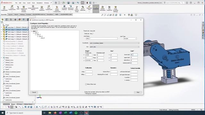Open the File menu
Image resolution: width=205 pixels, height=115 pixels.
click(x=16, y=3)
